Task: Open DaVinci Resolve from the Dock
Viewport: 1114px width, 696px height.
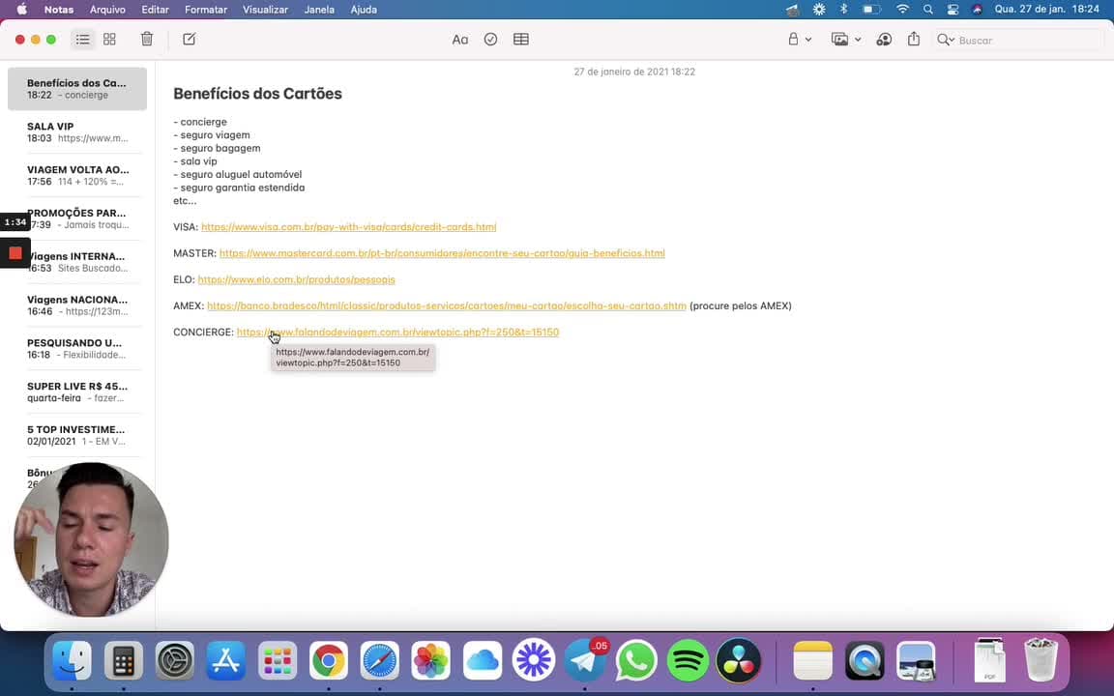Action: pyautogui.click(x=738, y=660)
